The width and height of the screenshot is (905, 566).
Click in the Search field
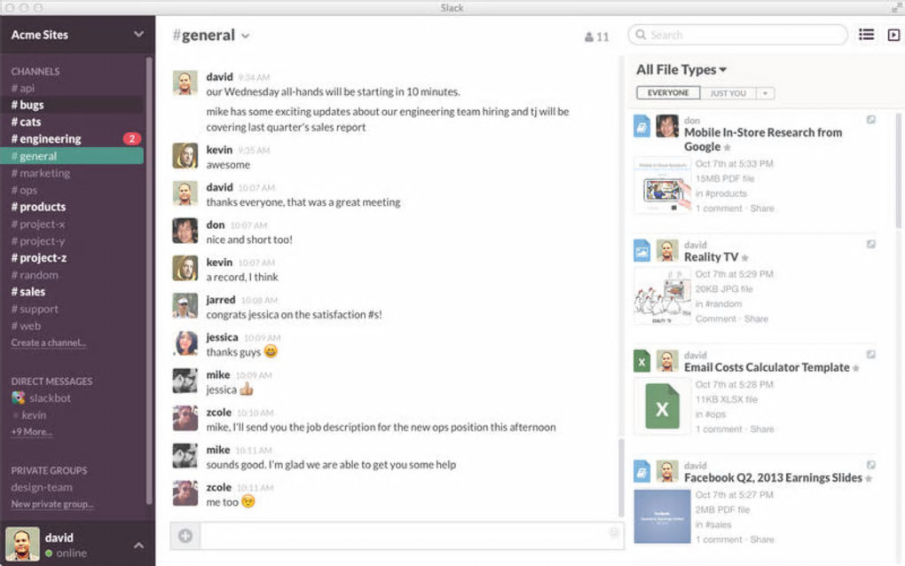pos(737,35)
